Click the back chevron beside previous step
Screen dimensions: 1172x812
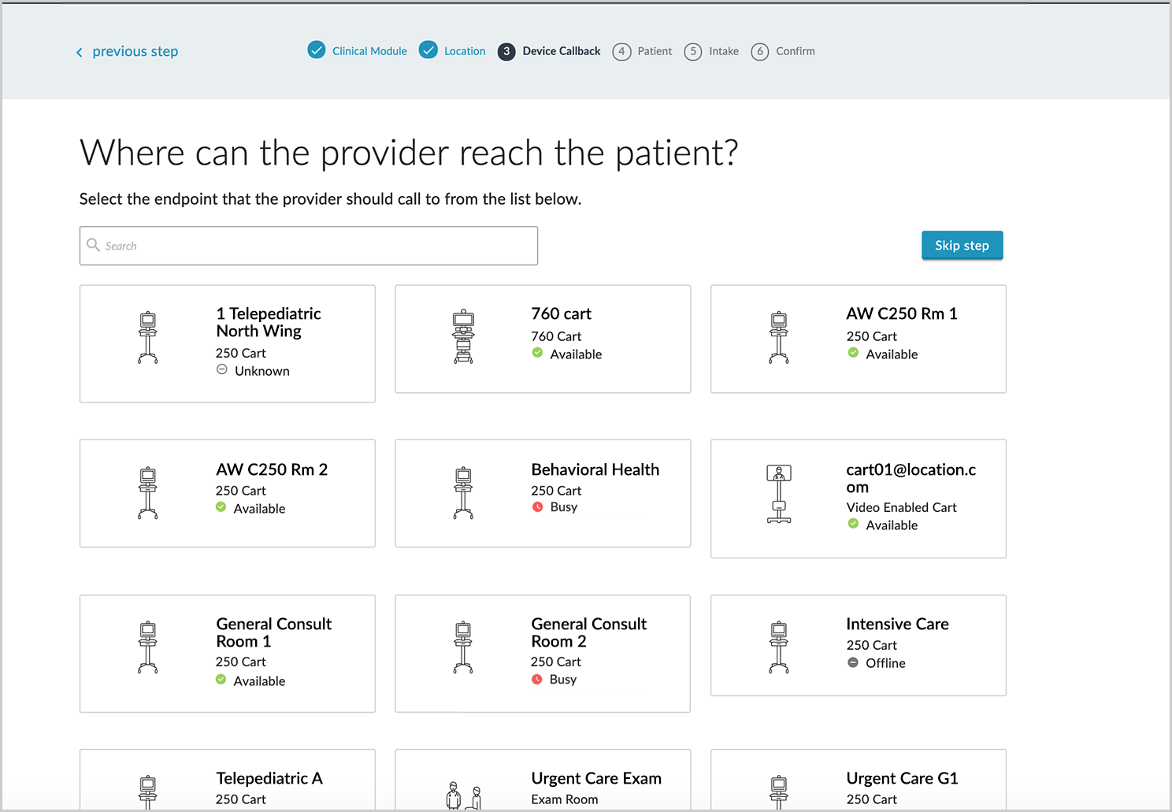pos(79,52)
